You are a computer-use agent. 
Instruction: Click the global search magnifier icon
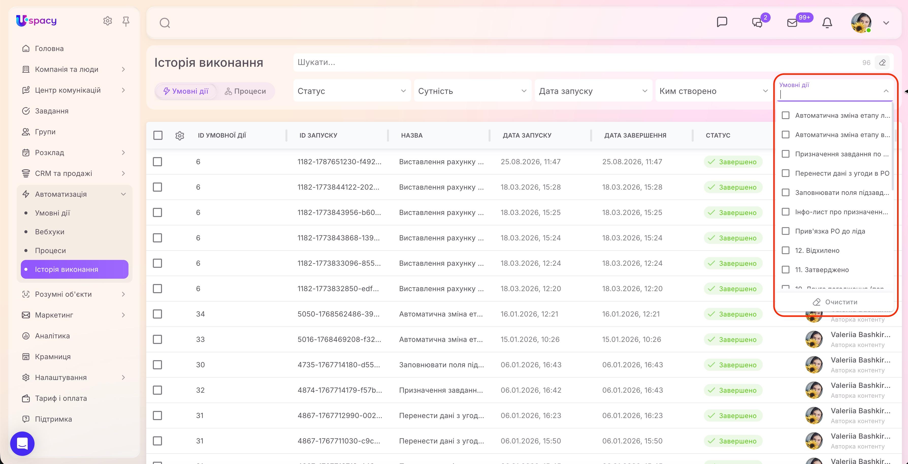click(165, 23)
